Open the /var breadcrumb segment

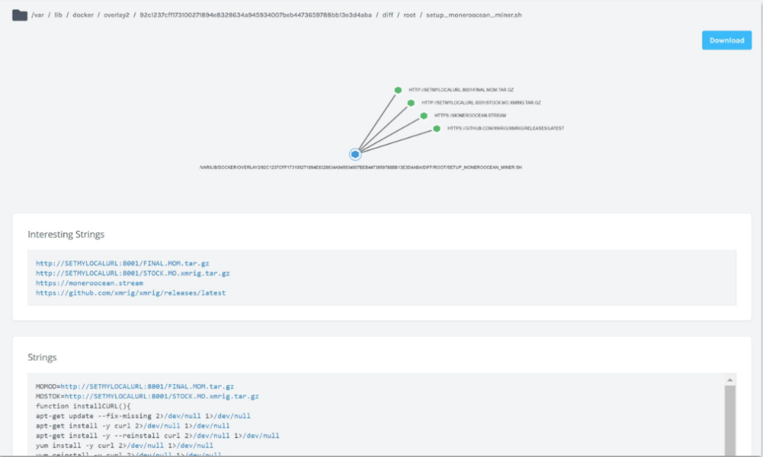point(37,15)
